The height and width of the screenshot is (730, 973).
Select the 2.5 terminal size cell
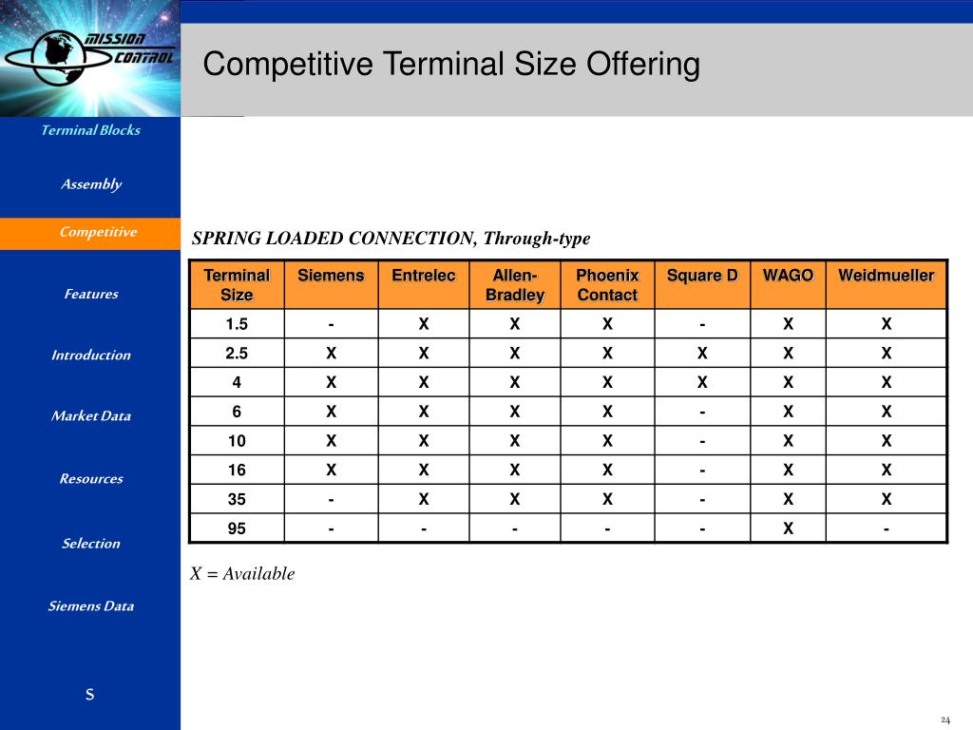click(237, 354)
